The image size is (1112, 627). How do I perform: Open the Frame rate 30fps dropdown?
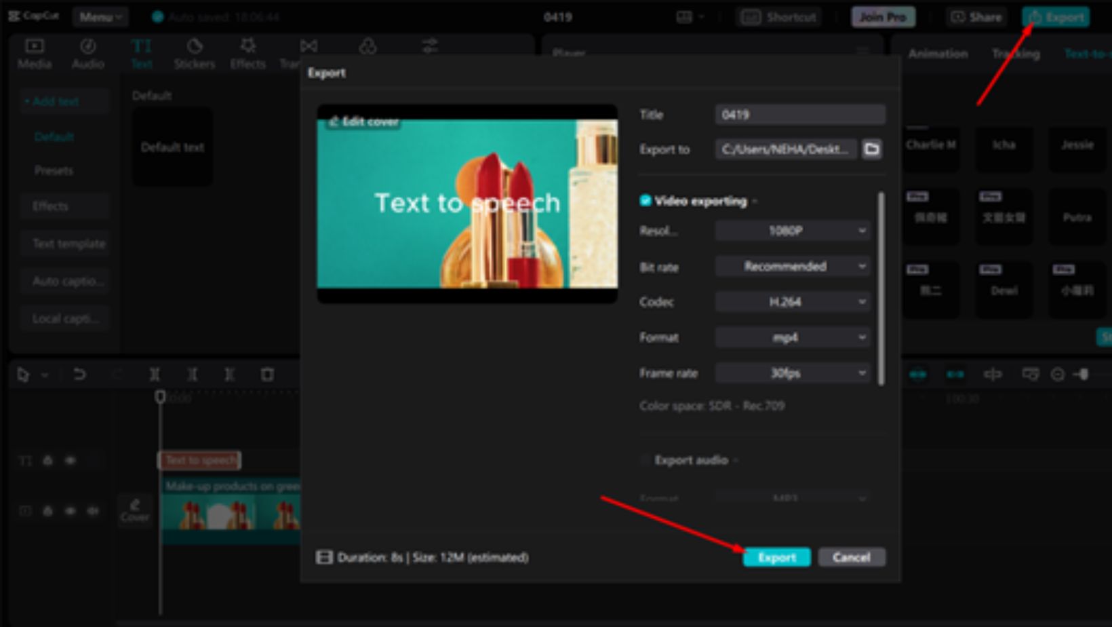pos(793,373)
